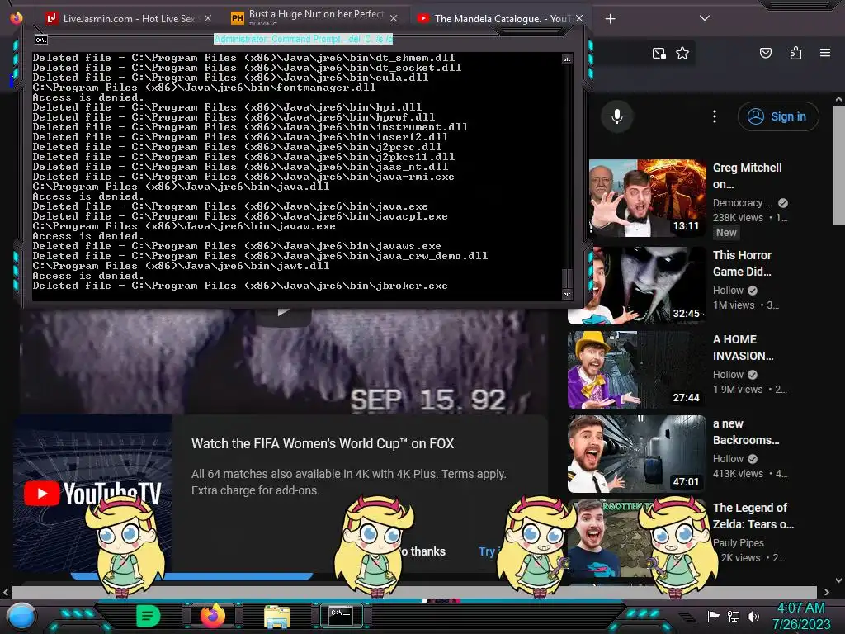Click the browser page vertical scrollbar thumb
The width and height of the screenshot is (845, 634).
click(x=838, y=164)
